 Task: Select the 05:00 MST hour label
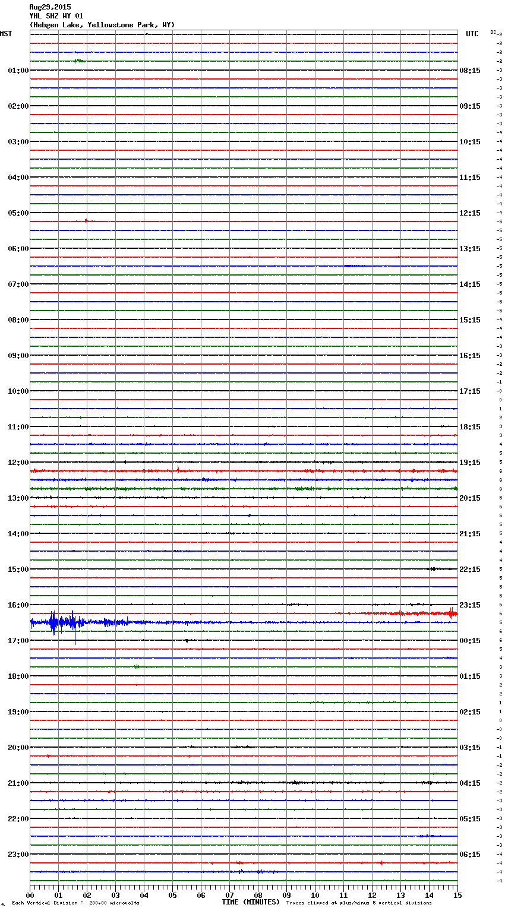[x=18, y=213]
